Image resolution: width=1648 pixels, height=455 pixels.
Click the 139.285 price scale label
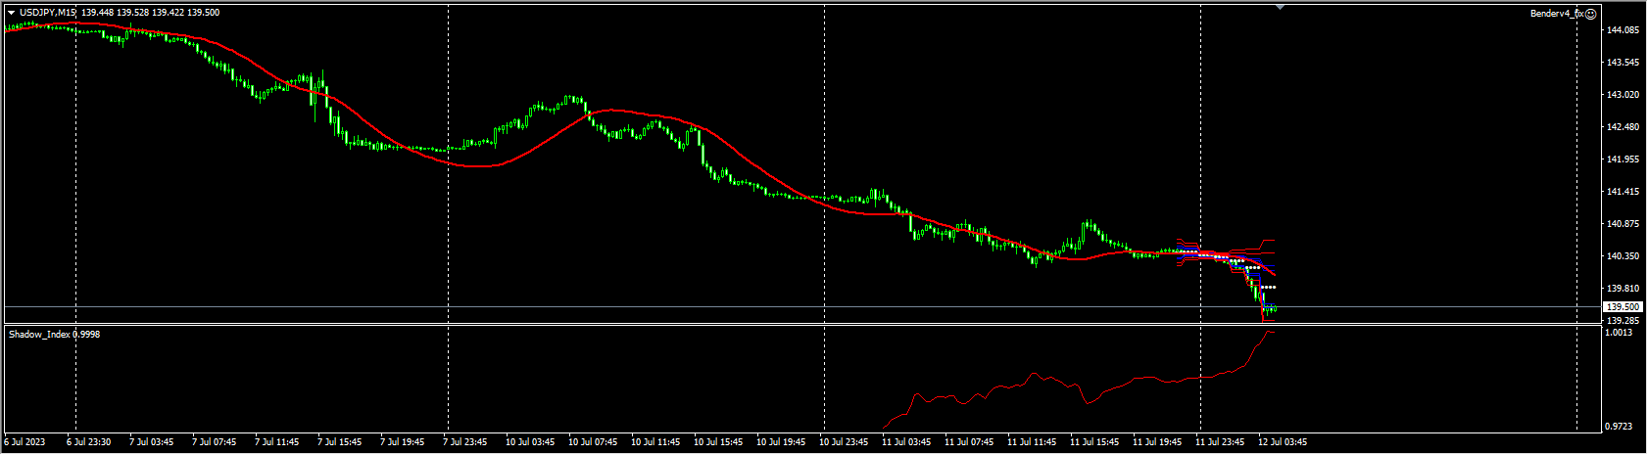tap(1624, 320)
